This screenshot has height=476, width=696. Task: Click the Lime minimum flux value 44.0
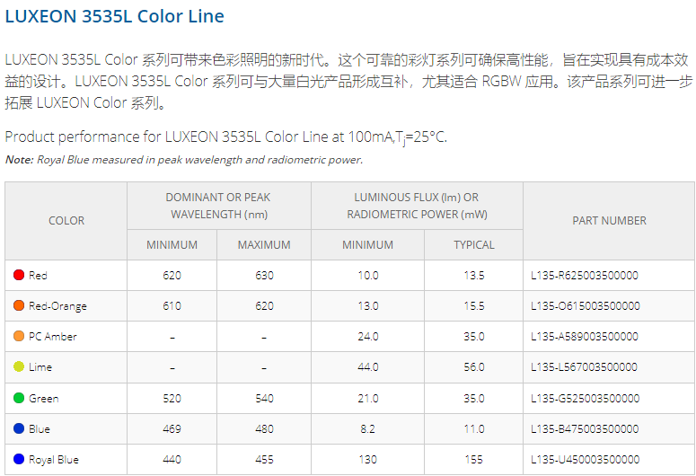pos(368,367)
